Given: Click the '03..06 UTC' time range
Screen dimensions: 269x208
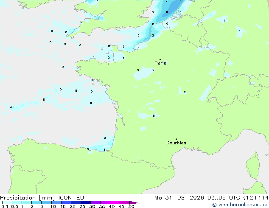Looking at the screenshot, I should [x=224, y=198].
